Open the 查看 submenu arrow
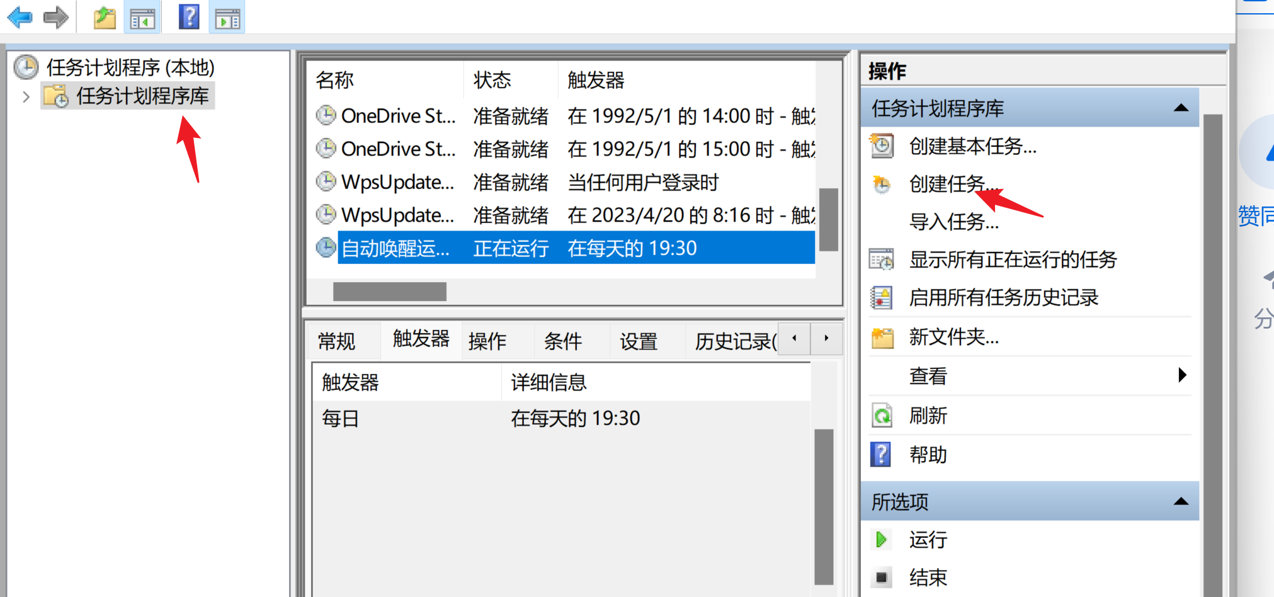 coord(1182,375)
